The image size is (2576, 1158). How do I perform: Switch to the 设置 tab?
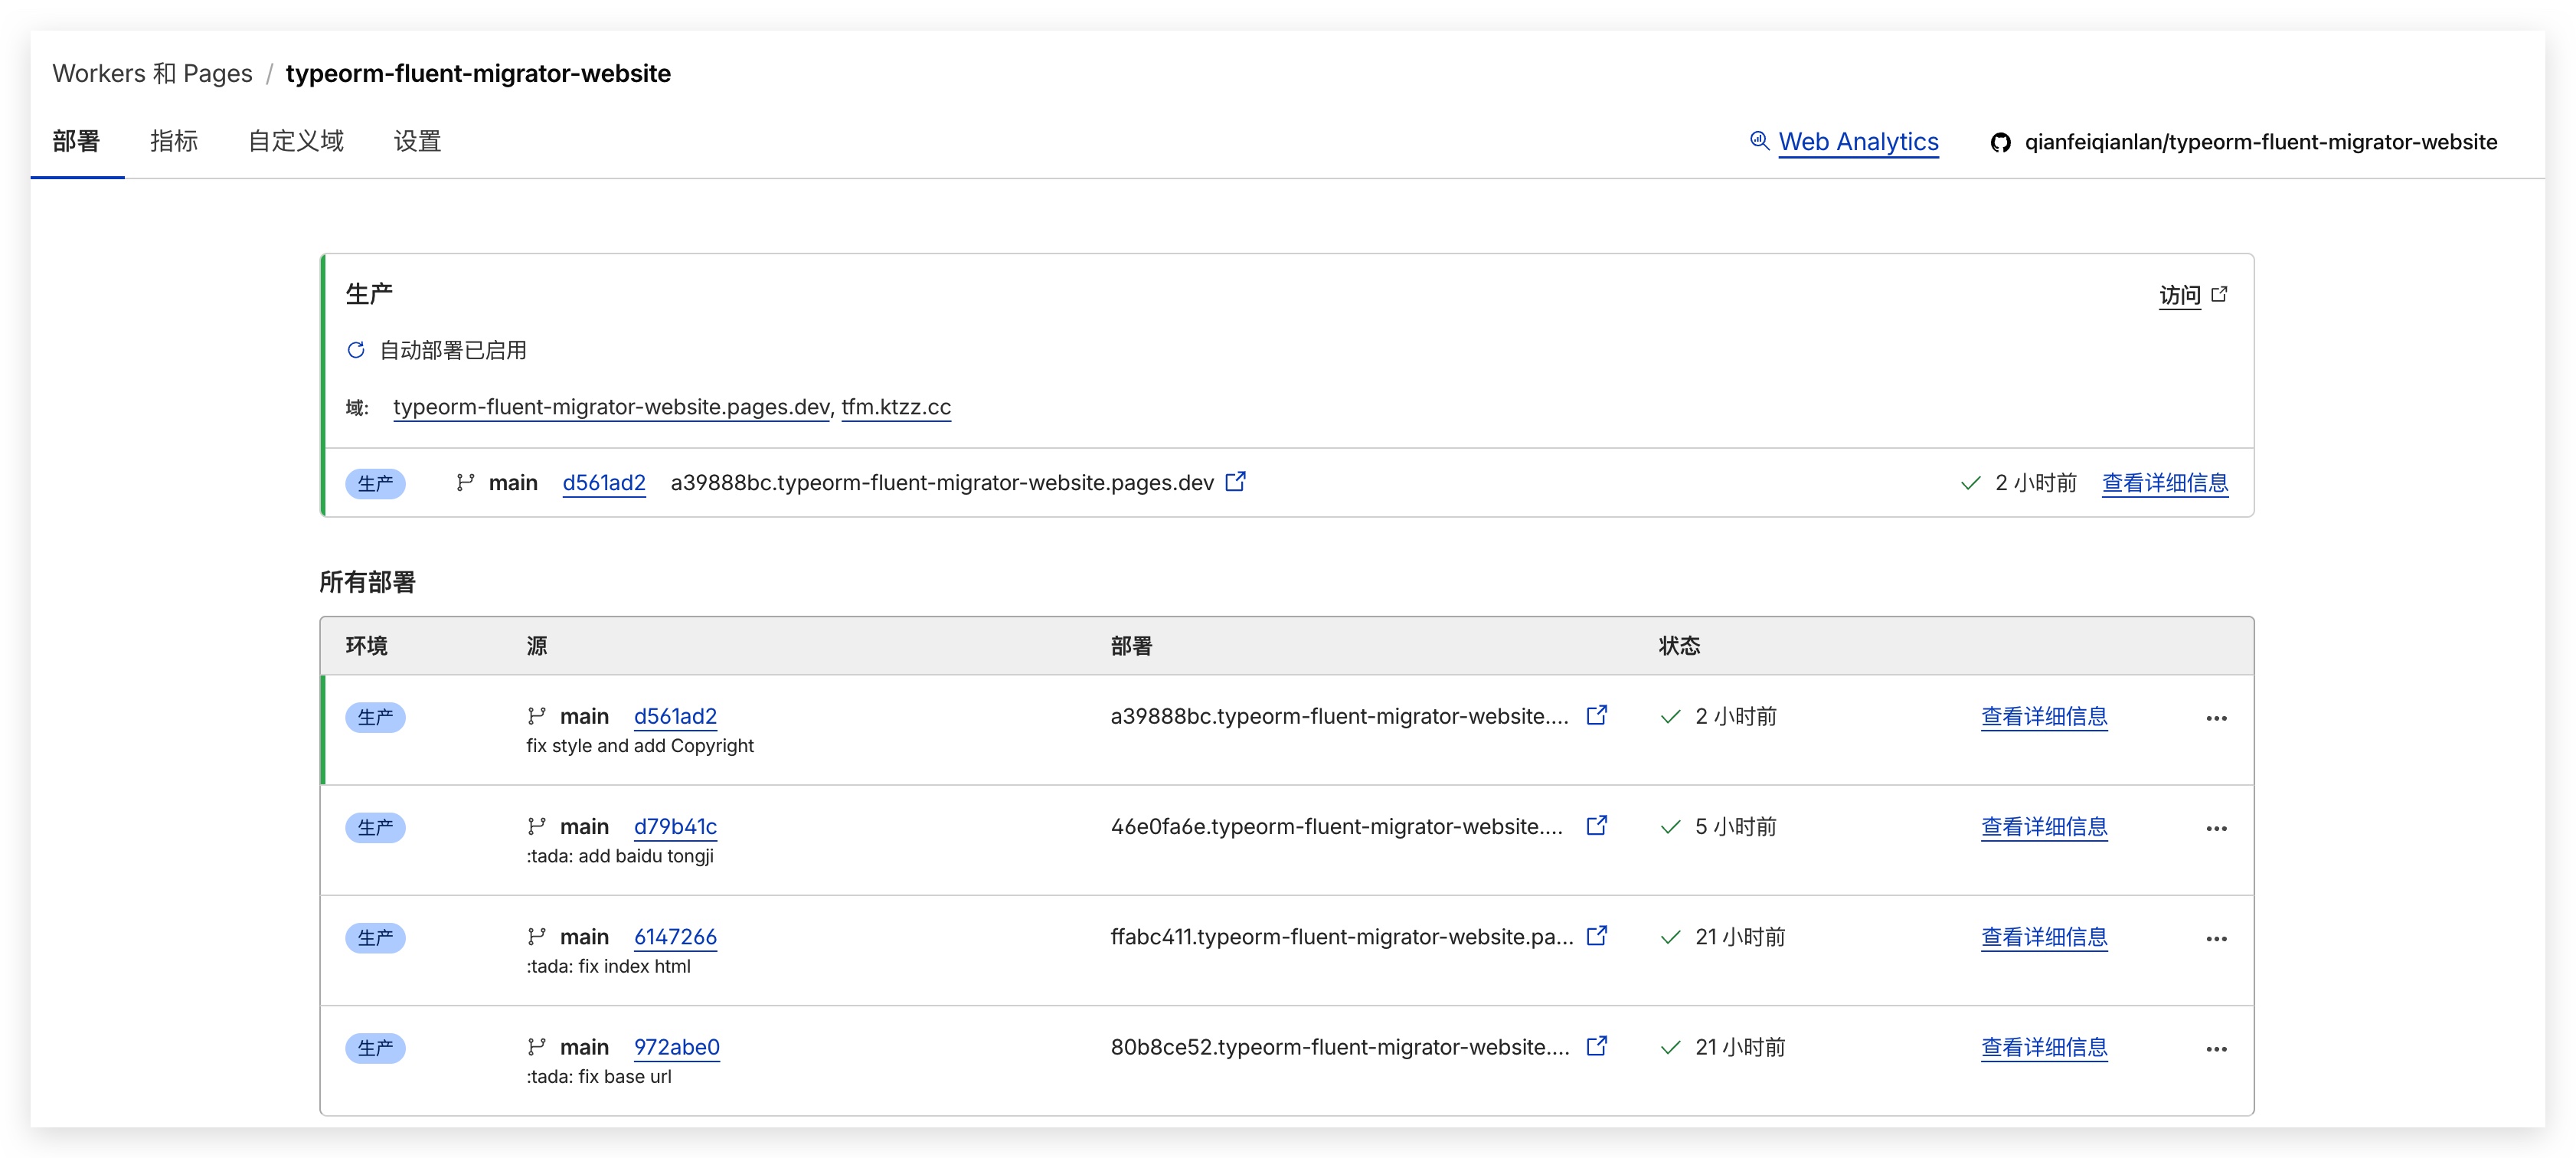click(x=417, y=141)
